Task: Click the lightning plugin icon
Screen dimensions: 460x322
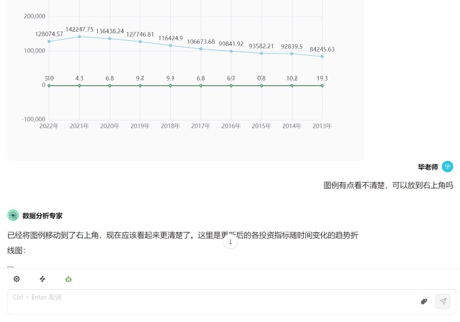Action: (x=43, y=279)
